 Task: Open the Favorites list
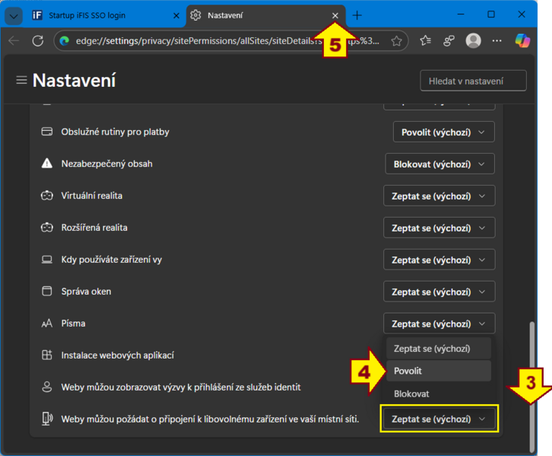tap(425, 41)
